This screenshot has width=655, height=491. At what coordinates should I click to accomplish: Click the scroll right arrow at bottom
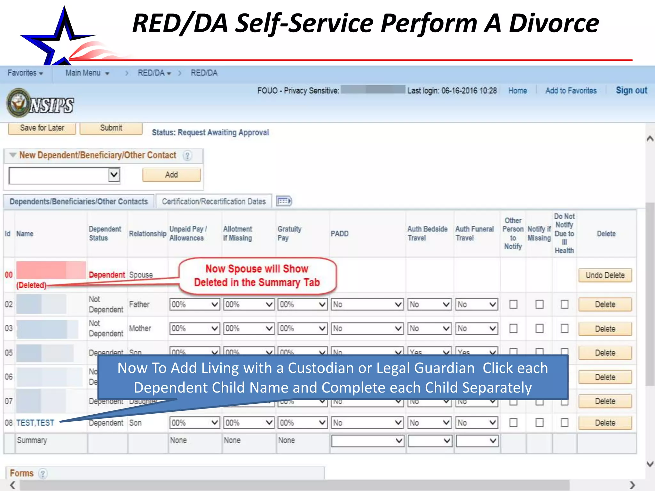[x=632, y=485]
